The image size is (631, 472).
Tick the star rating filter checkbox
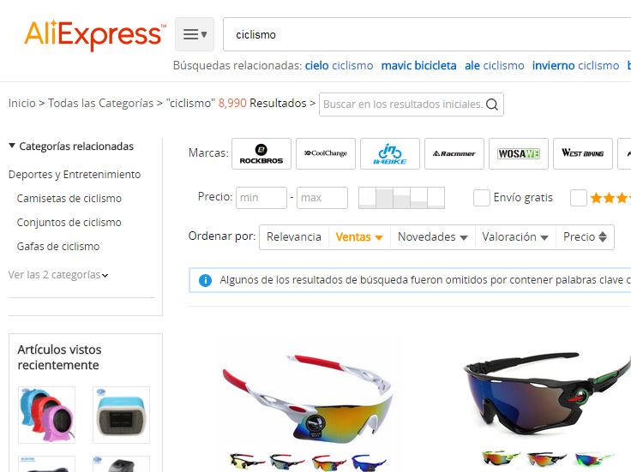pos(579,198)
